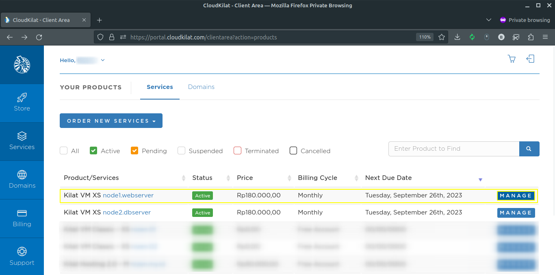
Task: Open the node1.webserver link
Action: [x=128, y=195]
